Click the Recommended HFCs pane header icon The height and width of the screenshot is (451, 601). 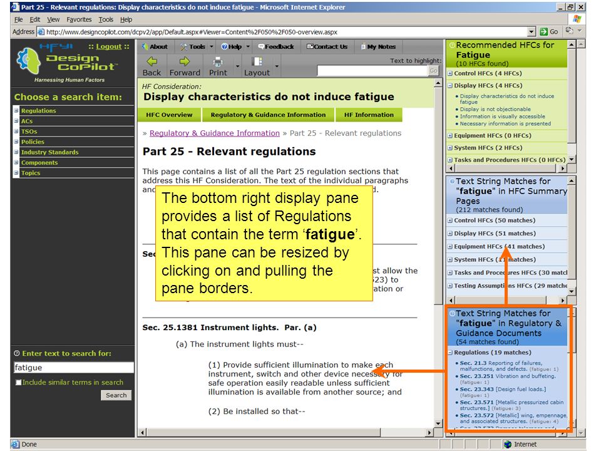(x=452, y=45)
